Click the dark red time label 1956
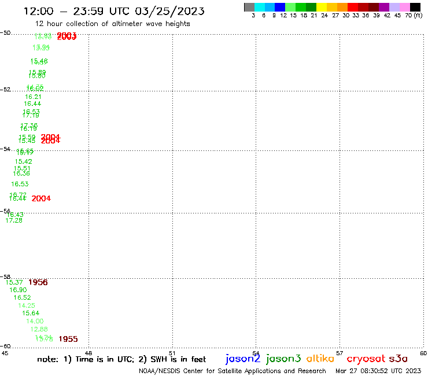The image size is (428, 376). point(38,282)
